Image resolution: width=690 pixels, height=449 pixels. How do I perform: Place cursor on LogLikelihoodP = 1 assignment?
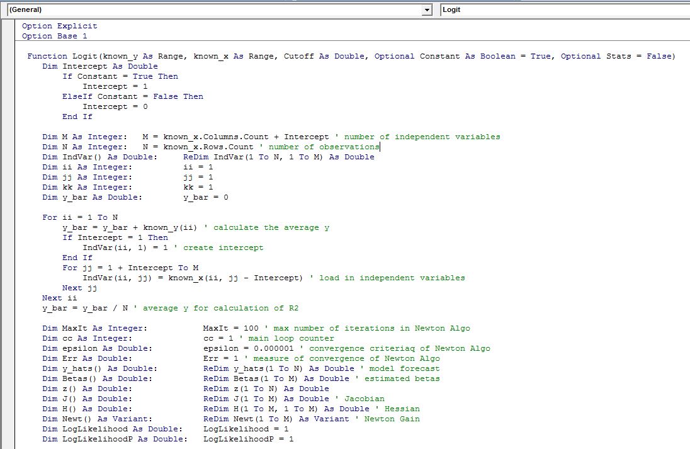[x=248, y=439]
